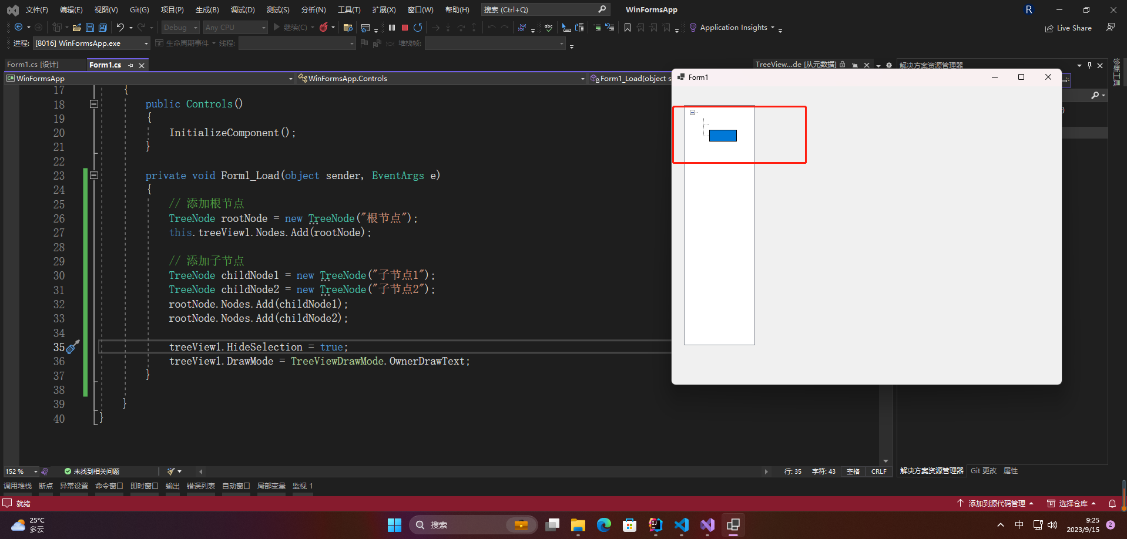1127x539 pixels.
Task: Open the WinFormsApp.Controls class dropdown
Action: (x=441, y=78)
